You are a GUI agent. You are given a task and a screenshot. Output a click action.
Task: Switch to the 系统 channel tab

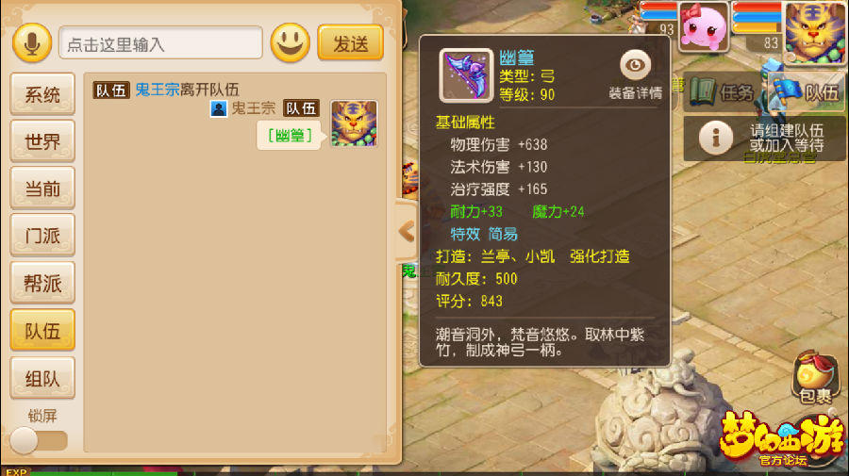(x=42, y=94)
